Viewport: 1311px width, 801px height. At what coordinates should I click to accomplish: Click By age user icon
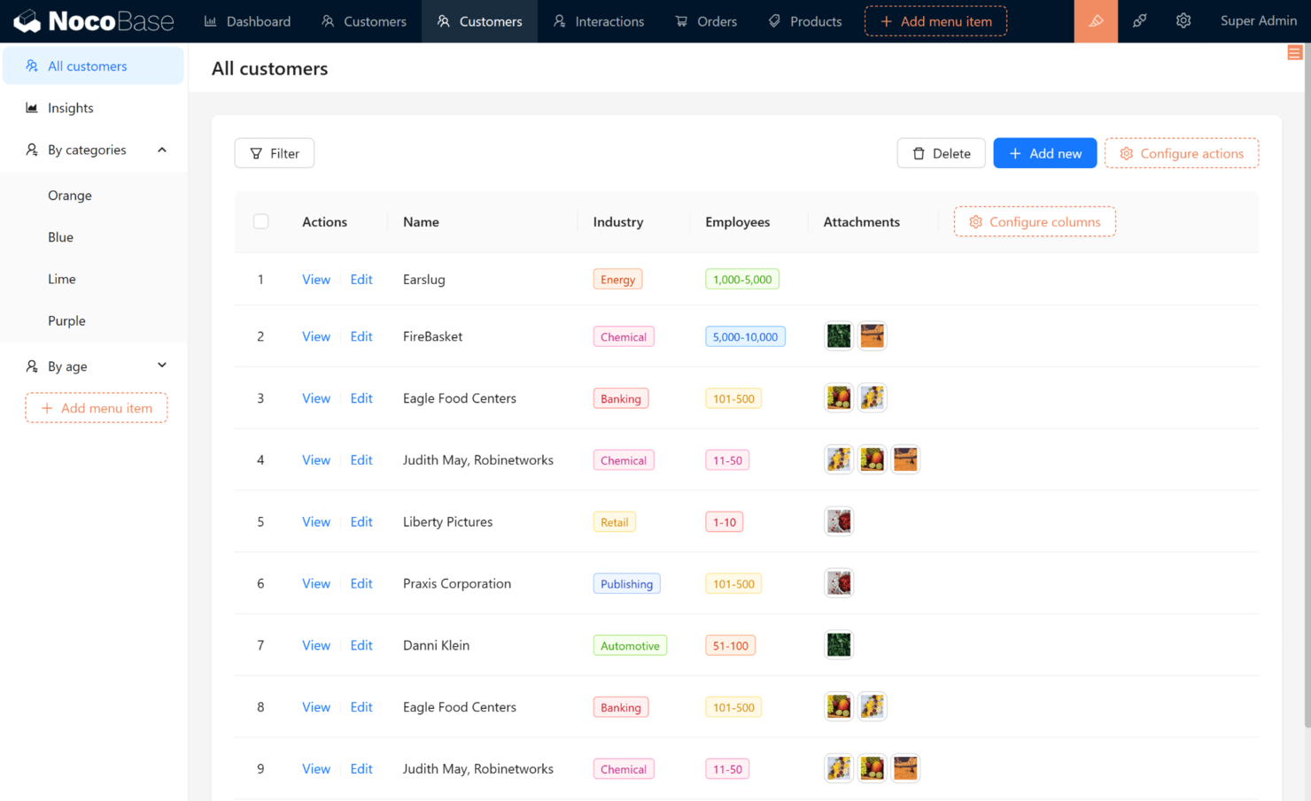click(x=32, y=366)
